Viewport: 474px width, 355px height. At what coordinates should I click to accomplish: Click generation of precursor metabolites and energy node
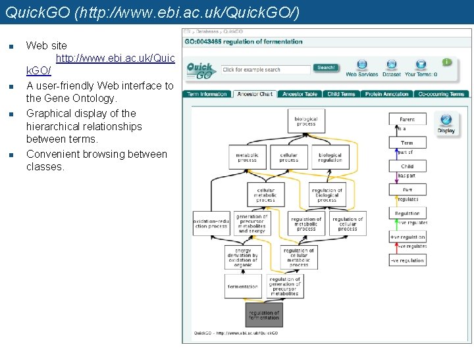[252, 224]
